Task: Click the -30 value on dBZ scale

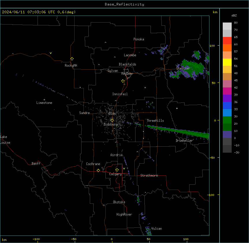Action: click(237, 153)
